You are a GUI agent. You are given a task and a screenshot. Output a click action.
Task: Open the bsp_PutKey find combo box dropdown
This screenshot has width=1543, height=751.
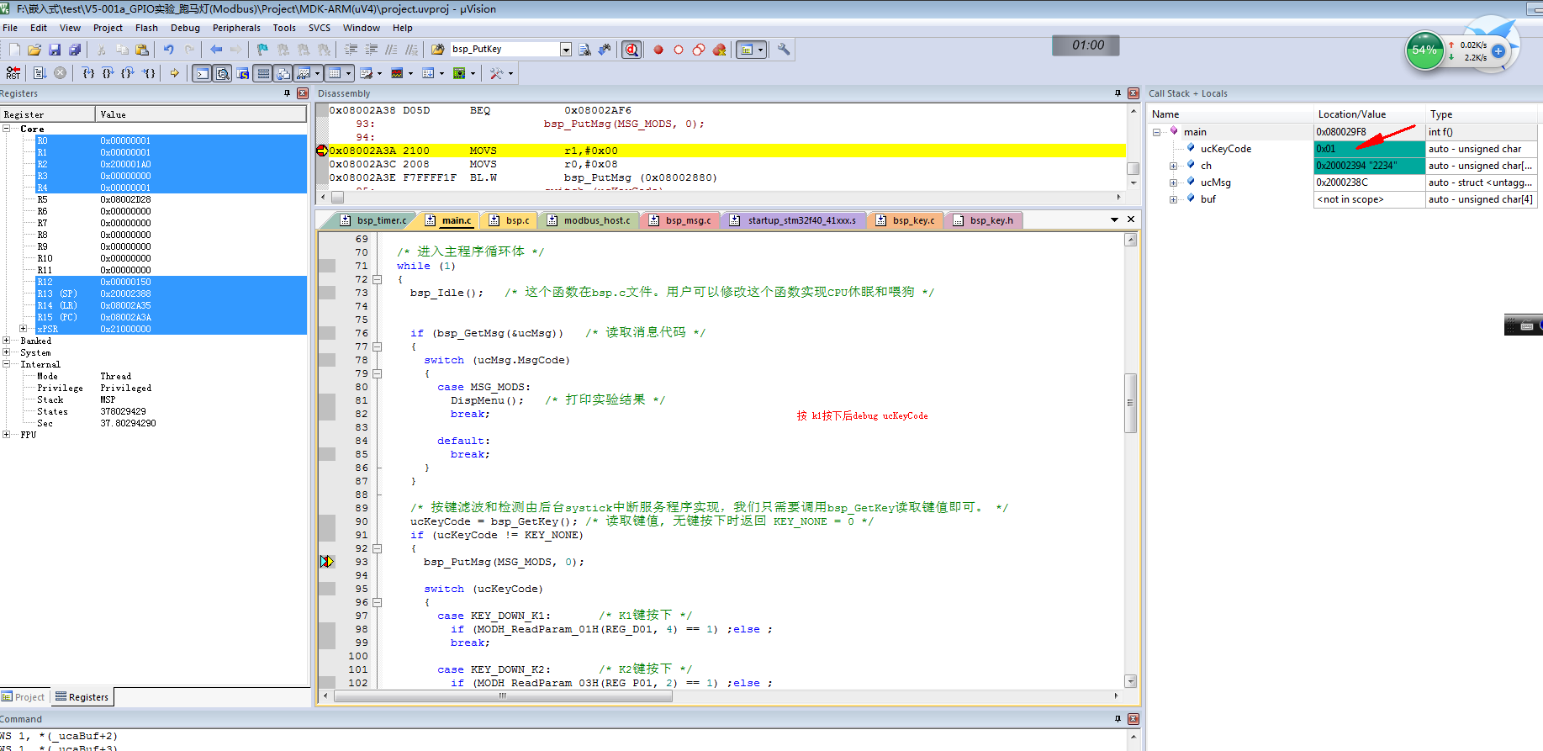point(566,50)
